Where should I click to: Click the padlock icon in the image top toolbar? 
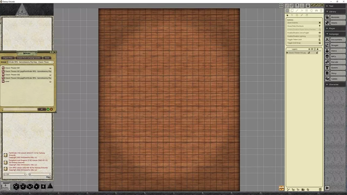coord(308,6)
